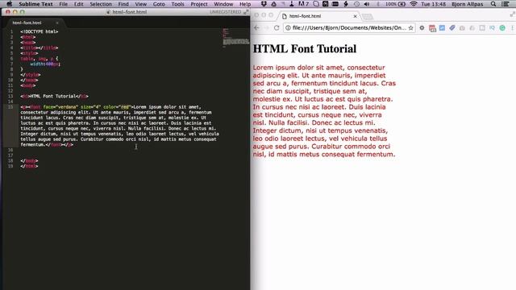Open the Tools menu
The width and height of the screenshot is (516, 290).
click(177, 4)
